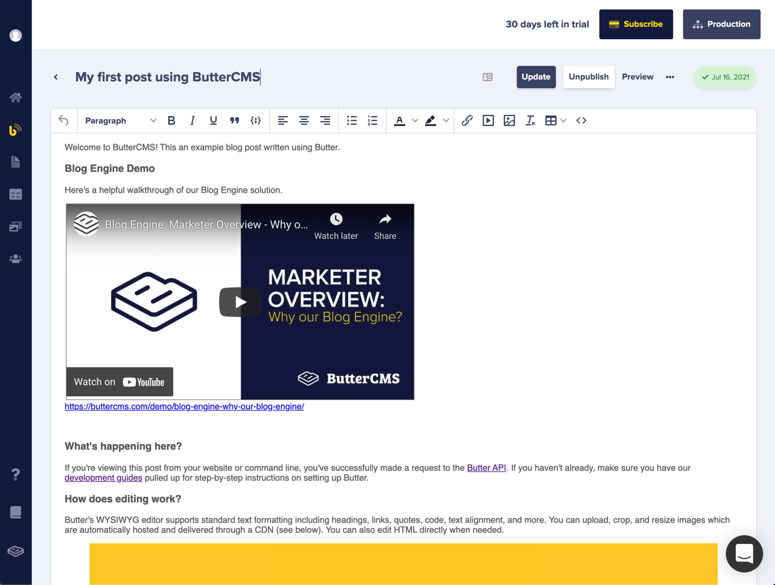Image resolution: width=775 pixels, height=585 pixels.
Task: Open the Paragraph style dropdown
Action: 120,120
